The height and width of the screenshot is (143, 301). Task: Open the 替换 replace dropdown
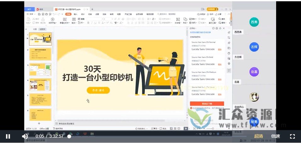coord(223,23)
